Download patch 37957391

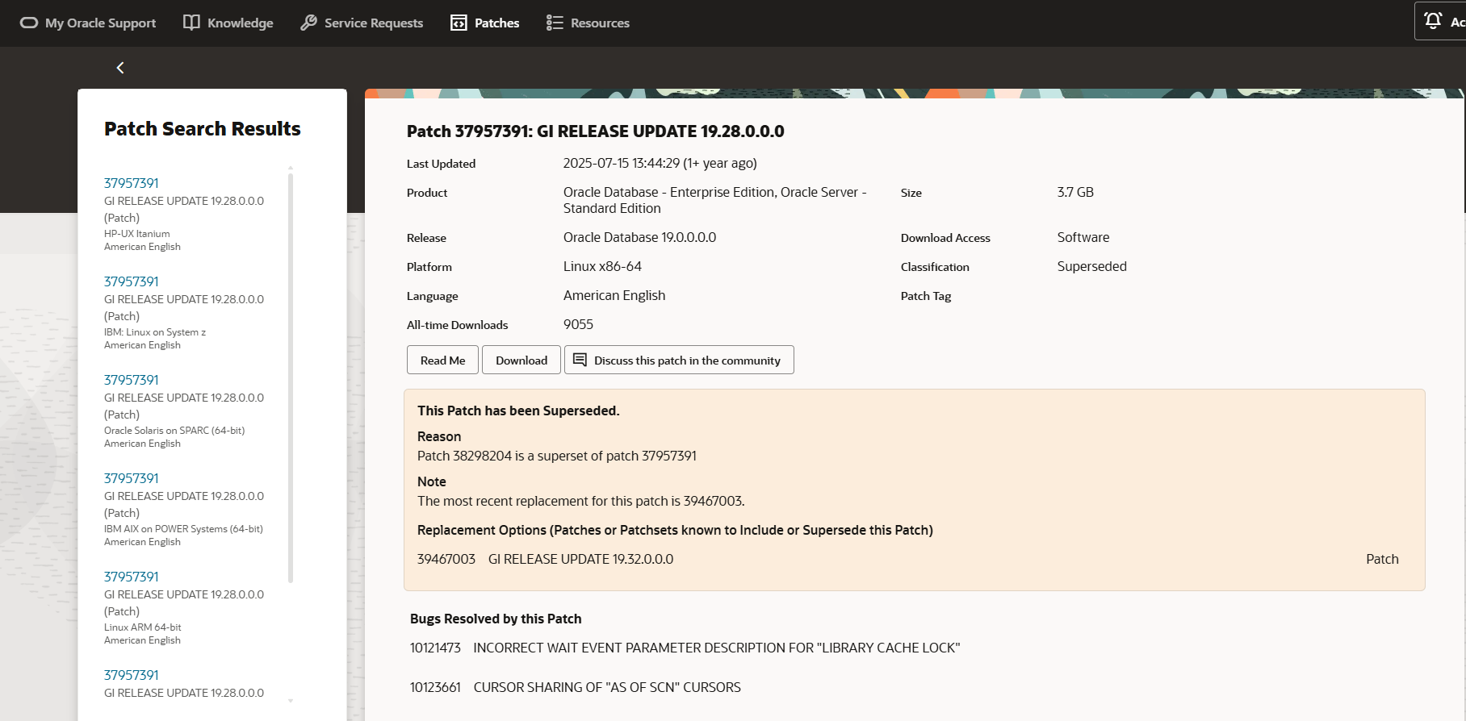click(x=521, y=360)
